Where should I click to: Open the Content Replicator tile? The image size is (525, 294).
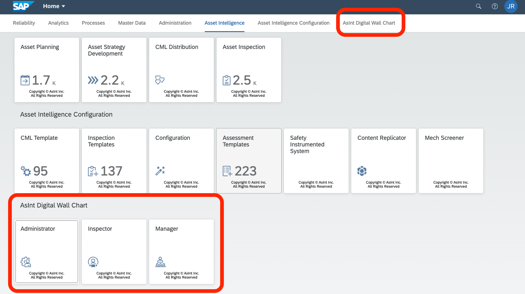pos(384,161)
